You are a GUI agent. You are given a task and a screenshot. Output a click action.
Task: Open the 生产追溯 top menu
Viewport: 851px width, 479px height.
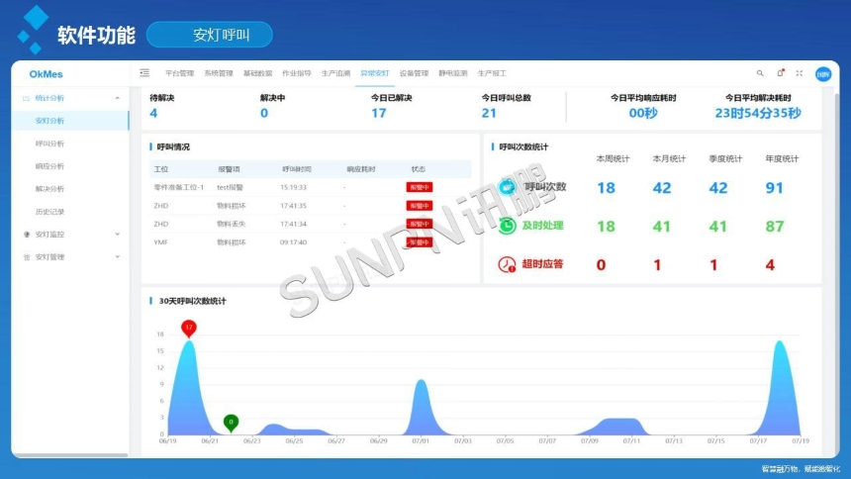[335, 73]
